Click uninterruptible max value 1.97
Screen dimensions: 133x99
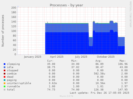click(x=124, y=83)
